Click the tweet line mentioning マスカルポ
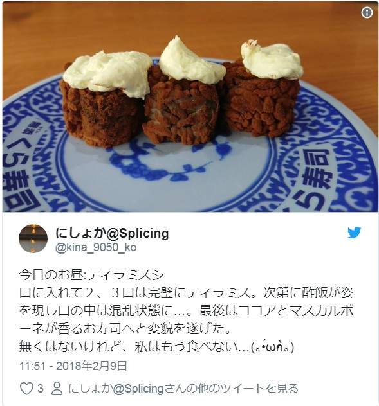The height and width of the screenshot is (406, 379). click(x=186, y=311)
